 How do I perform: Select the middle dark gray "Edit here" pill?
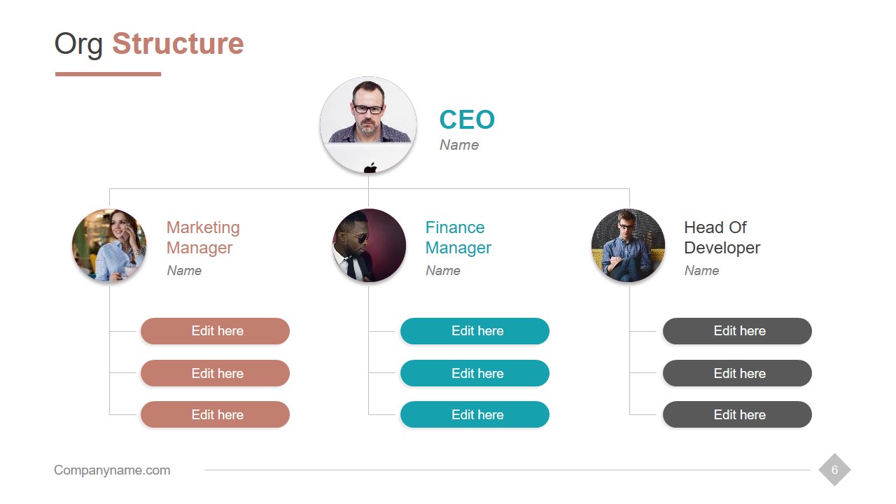coord(737,373)
